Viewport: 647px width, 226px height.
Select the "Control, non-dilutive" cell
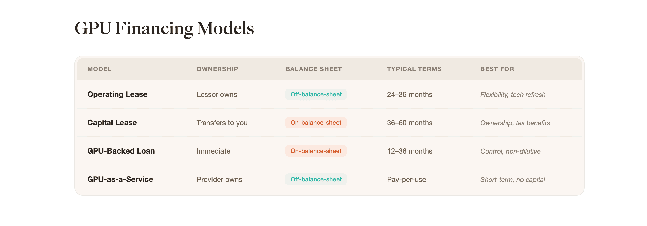[510, 151]
